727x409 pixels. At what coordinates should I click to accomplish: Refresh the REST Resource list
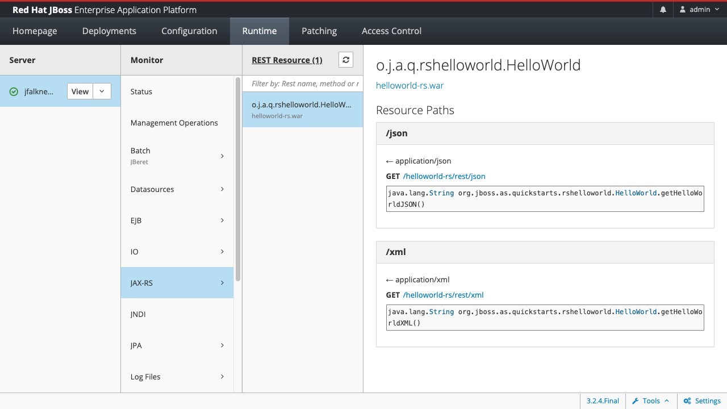coord(346,60)
